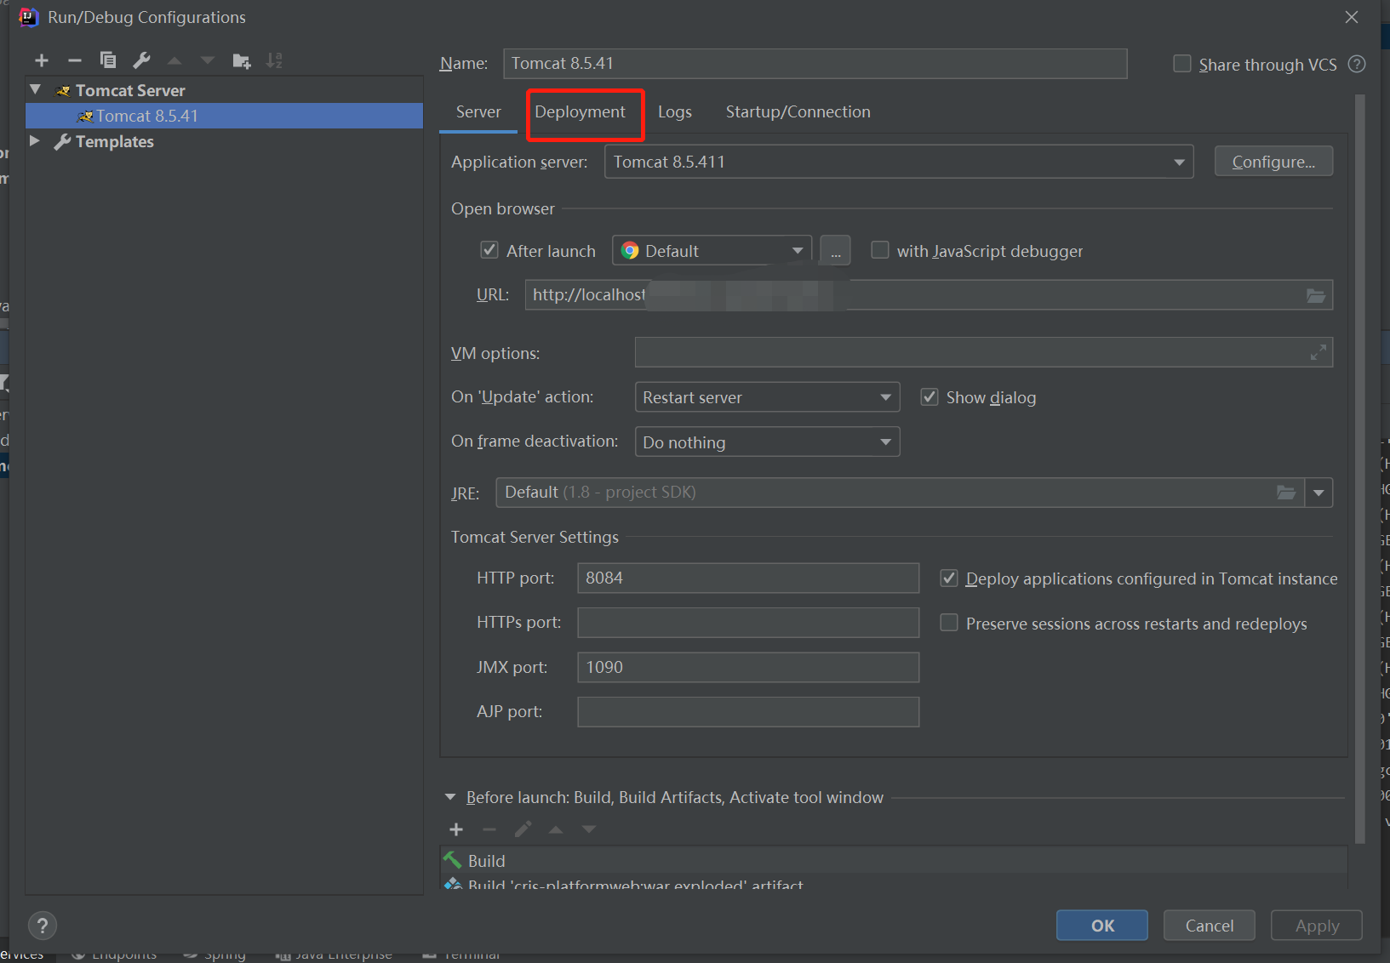The width and height of the screenshot is (1390, 963).
Task: Select the Build artifact task row
Action: (894, 882)
